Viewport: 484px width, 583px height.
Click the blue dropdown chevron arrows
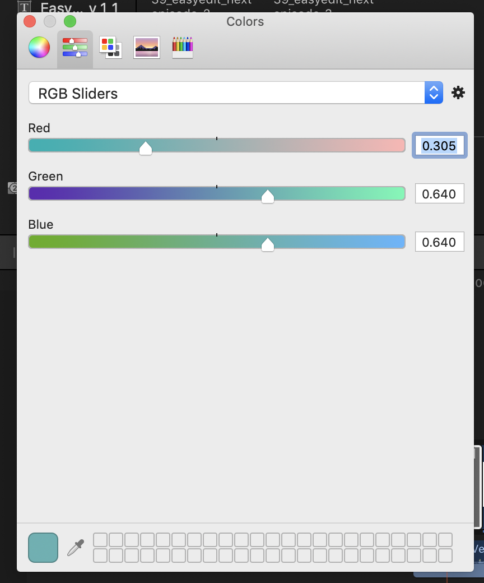point(434,93)
